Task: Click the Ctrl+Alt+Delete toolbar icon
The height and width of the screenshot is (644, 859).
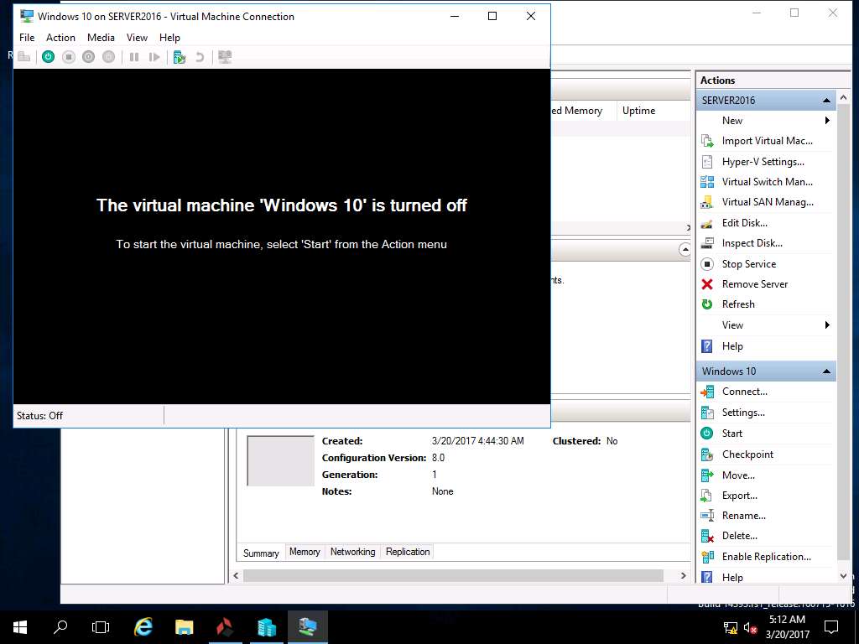Action: click(x=23, y=57)
